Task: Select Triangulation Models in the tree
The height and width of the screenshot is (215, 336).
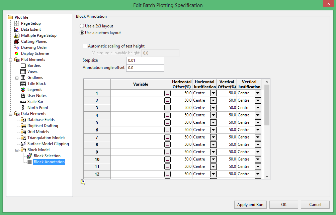Action: click(x=46, y=138)
